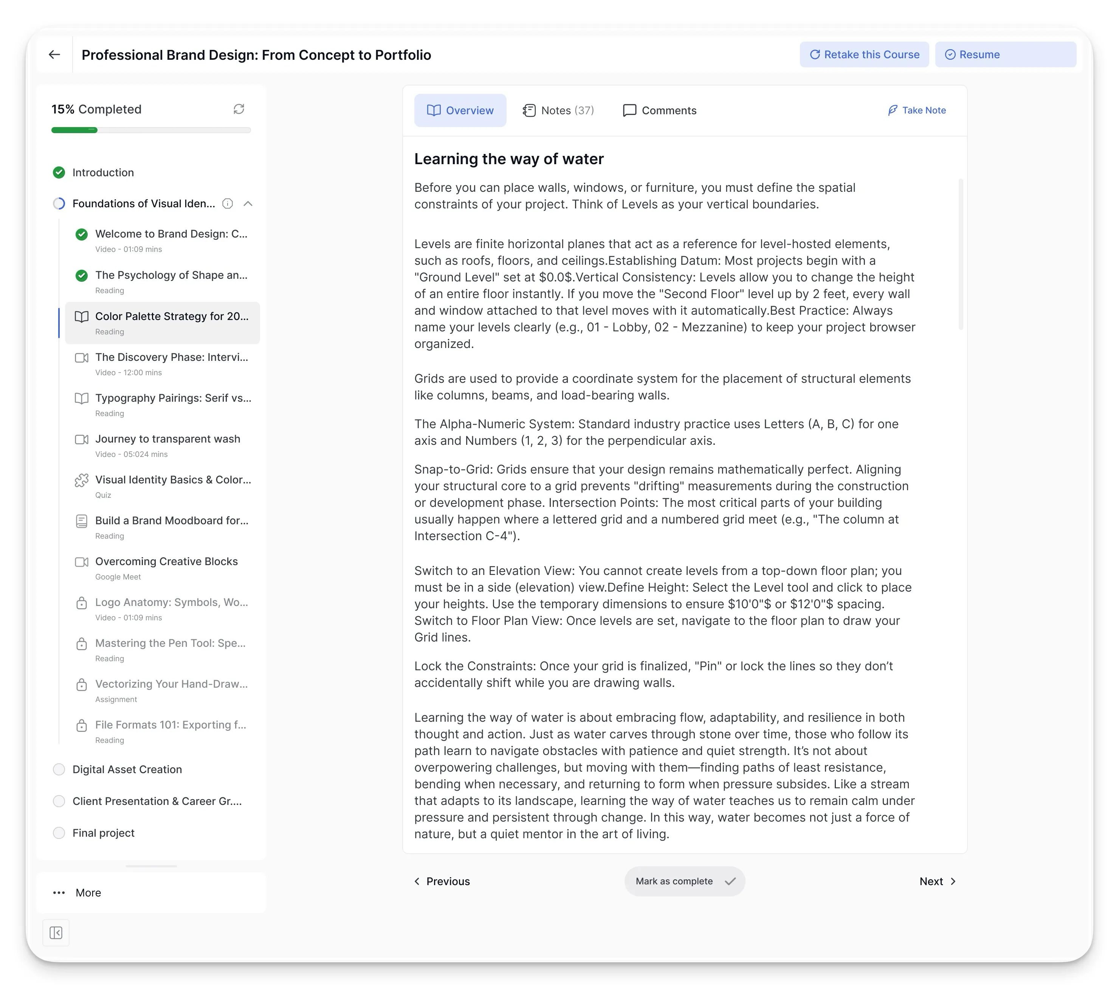1119x988 pixels.
Task: Click green check icon next to Introduction
Action: point(59,172)
